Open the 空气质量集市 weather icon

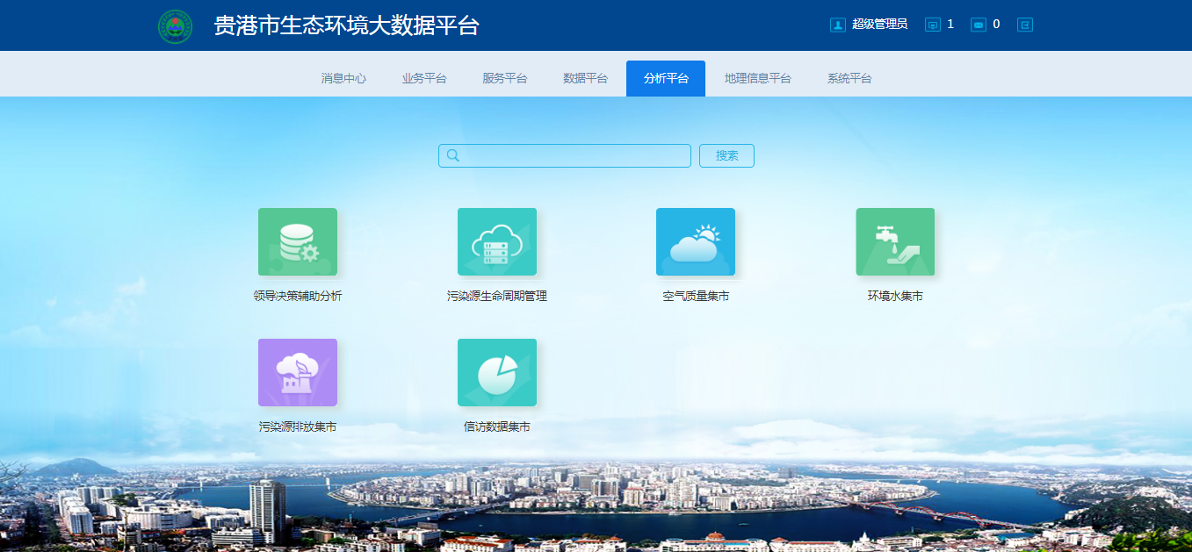click(695, 241)
